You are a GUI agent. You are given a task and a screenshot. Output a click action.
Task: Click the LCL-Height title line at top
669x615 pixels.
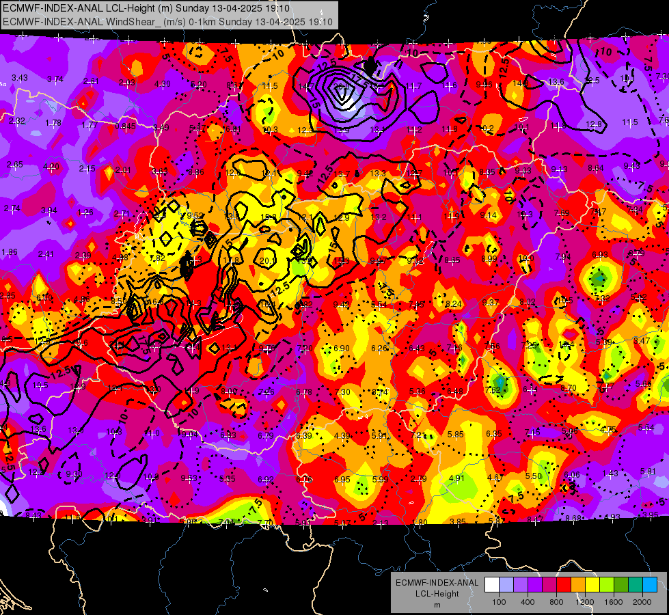point(146,8)
